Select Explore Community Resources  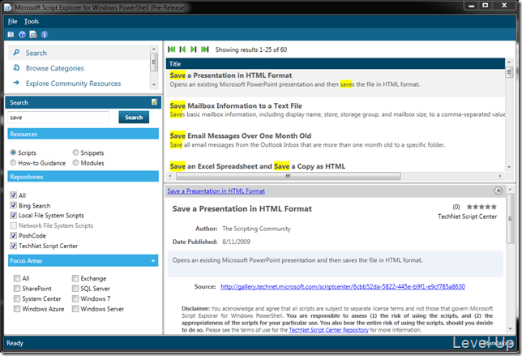point(79,83)
